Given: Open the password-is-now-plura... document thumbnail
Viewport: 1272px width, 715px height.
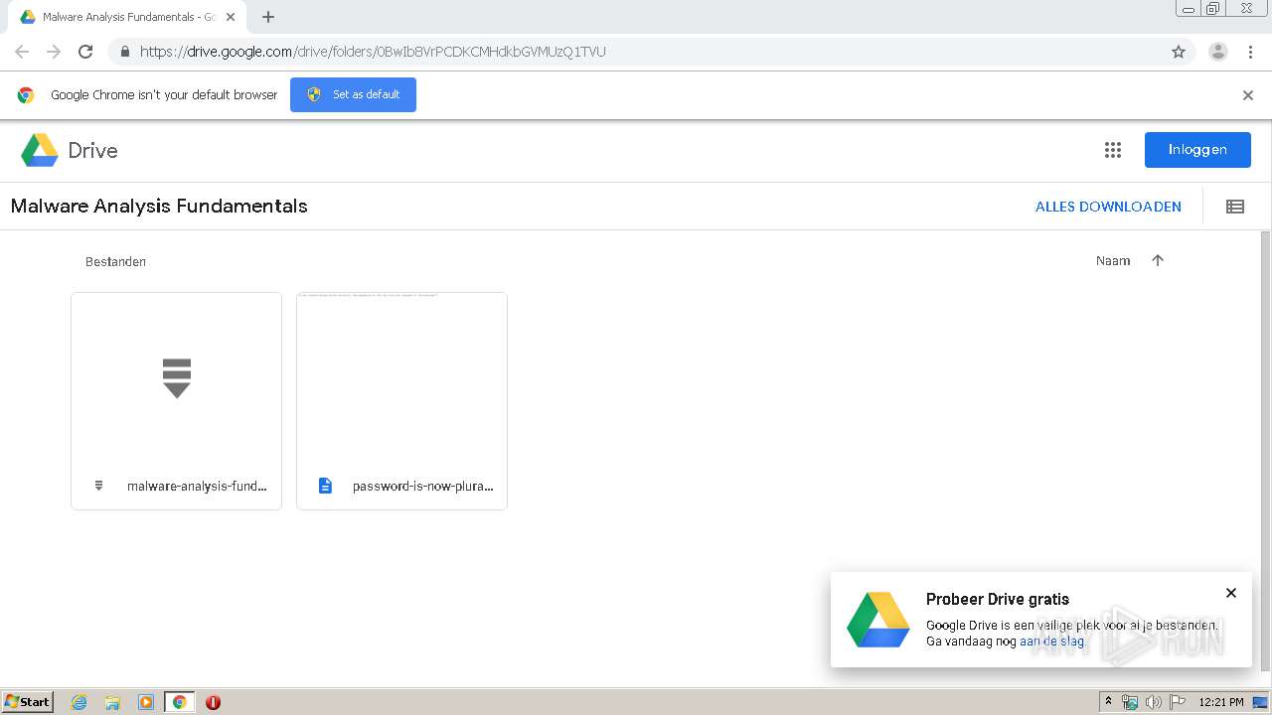Looking at the screenshot, I should [402, 377].
